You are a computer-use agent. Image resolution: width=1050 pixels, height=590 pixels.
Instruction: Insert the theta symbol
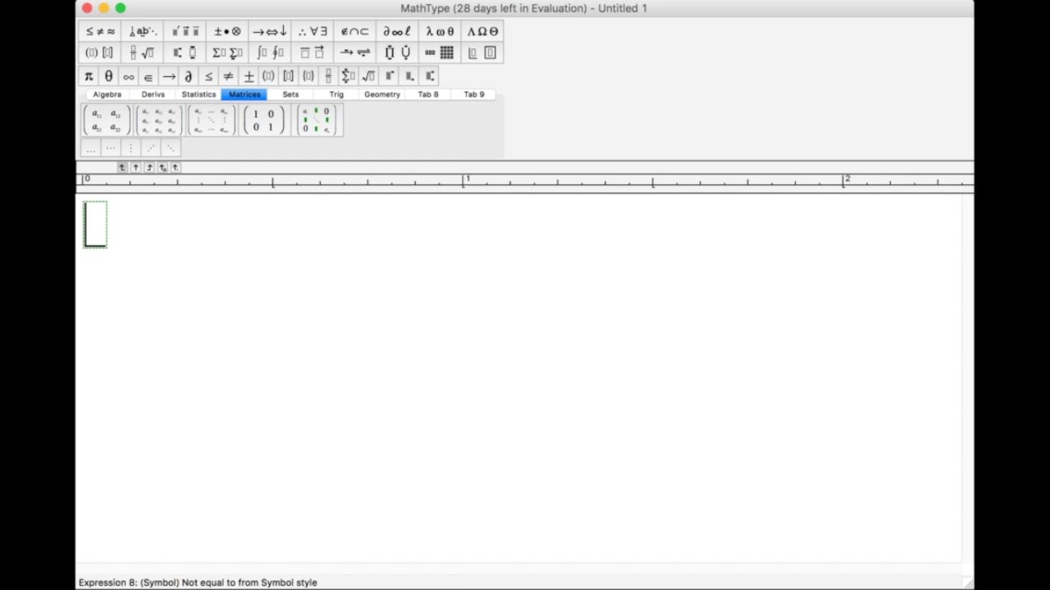point(108,76)
